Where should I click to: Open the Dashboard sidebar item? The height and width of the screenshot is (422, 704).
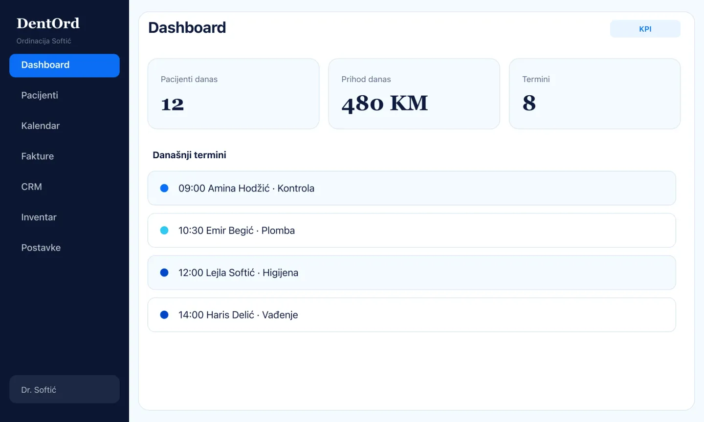coord(65,65)
